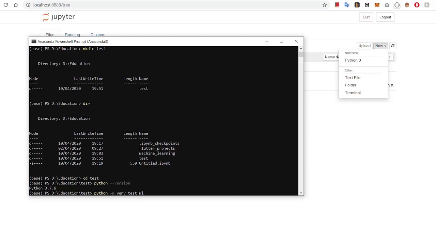Open the orange k extension icon

click(357, 5)
